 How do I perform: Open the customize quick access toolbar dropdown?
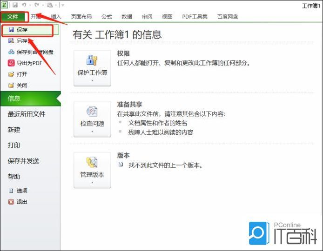63,5
